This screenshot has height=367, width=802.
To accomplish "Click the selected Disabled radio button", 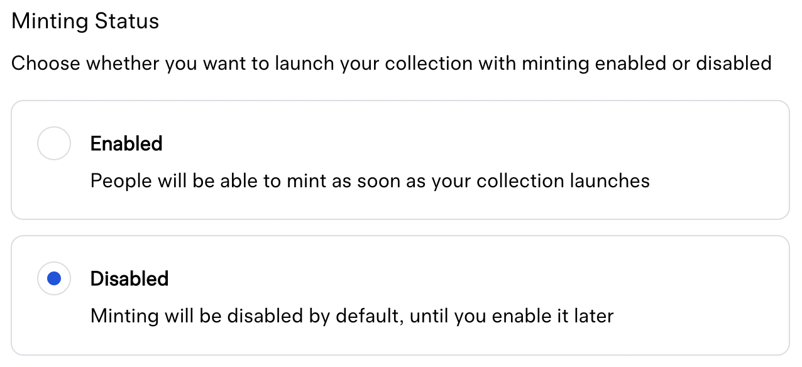I will coord(54,278).
